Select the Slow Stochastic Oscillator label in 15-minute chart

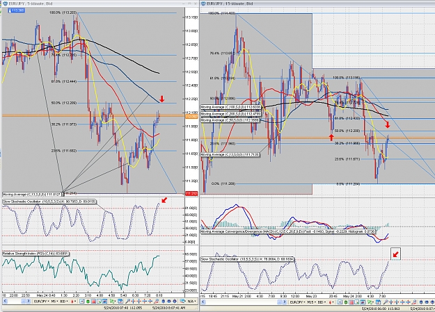coord(247,259)
